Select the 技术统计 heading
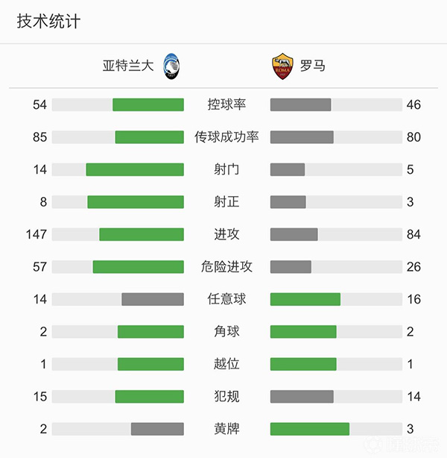 point(49,21)
